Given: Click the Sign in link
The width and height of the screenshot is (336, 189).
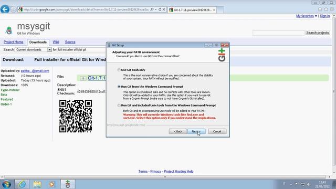Looking at the screenshot, I should click(324, 16).
